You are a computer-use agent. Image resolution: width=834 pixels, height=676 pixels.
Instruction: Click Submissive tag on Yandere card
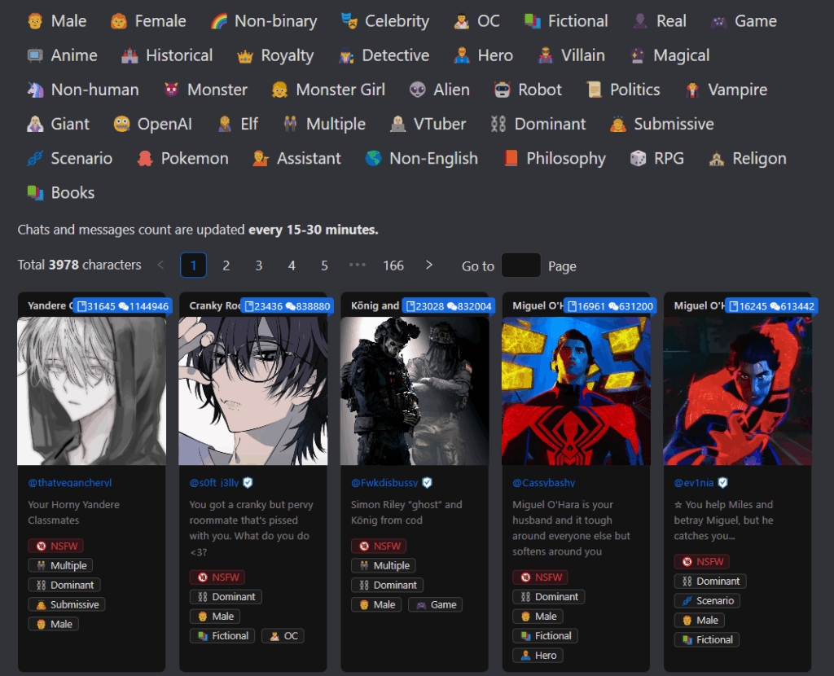point(67,604)
